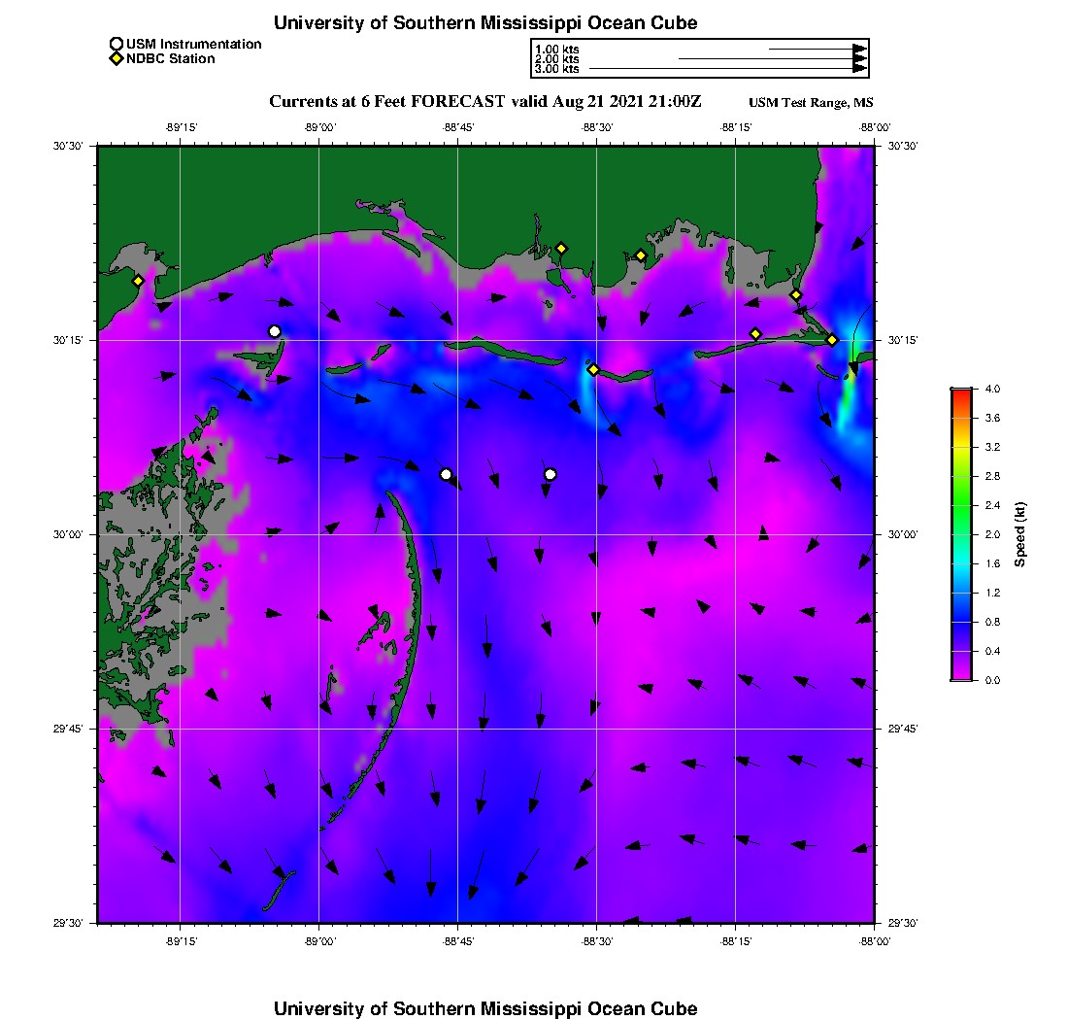Click the 3.00 kts scale arrow
Screen dimensions: 1068x1020
click(728, 69)
